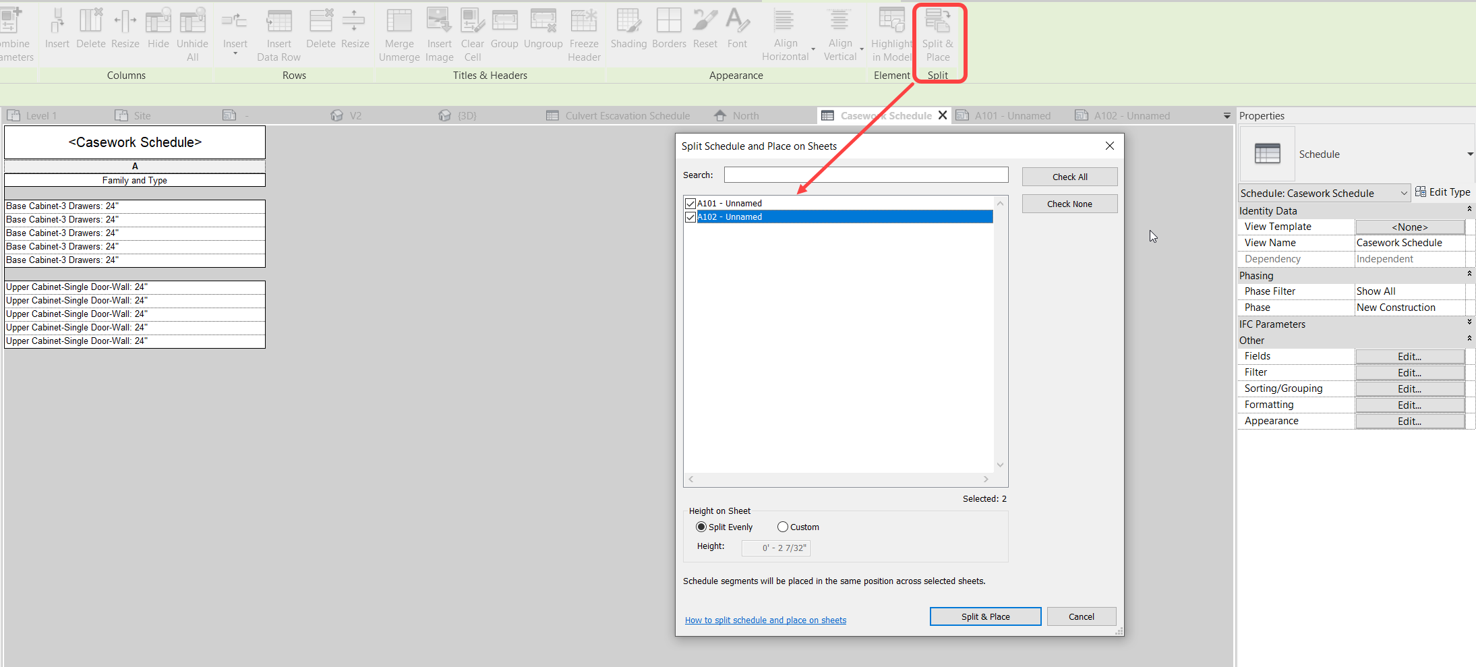Uncheck the A102 - Unnamed sheet
This screenshot has height=667, width=1476.
coord(690,216)
